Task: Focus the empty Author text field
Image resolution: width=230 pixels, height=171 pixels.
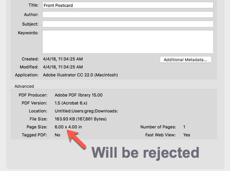Action: 128,14
